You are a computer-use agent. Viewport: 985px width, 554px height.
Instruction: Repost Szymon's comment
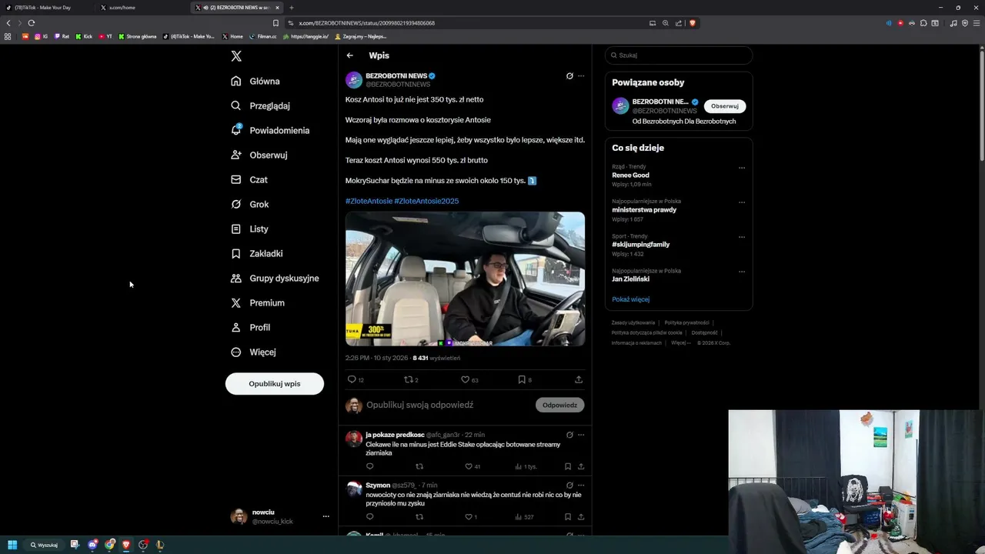[419, 517]
